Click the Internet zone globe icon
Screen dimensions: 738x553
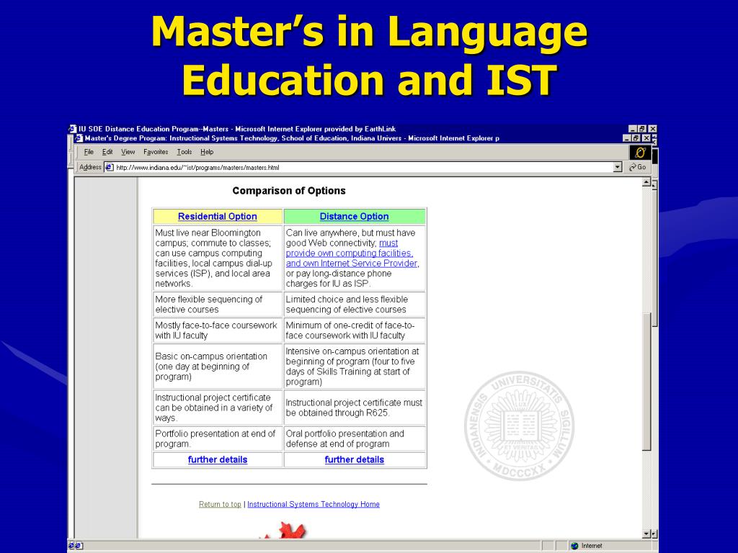(x=574, y=546)
